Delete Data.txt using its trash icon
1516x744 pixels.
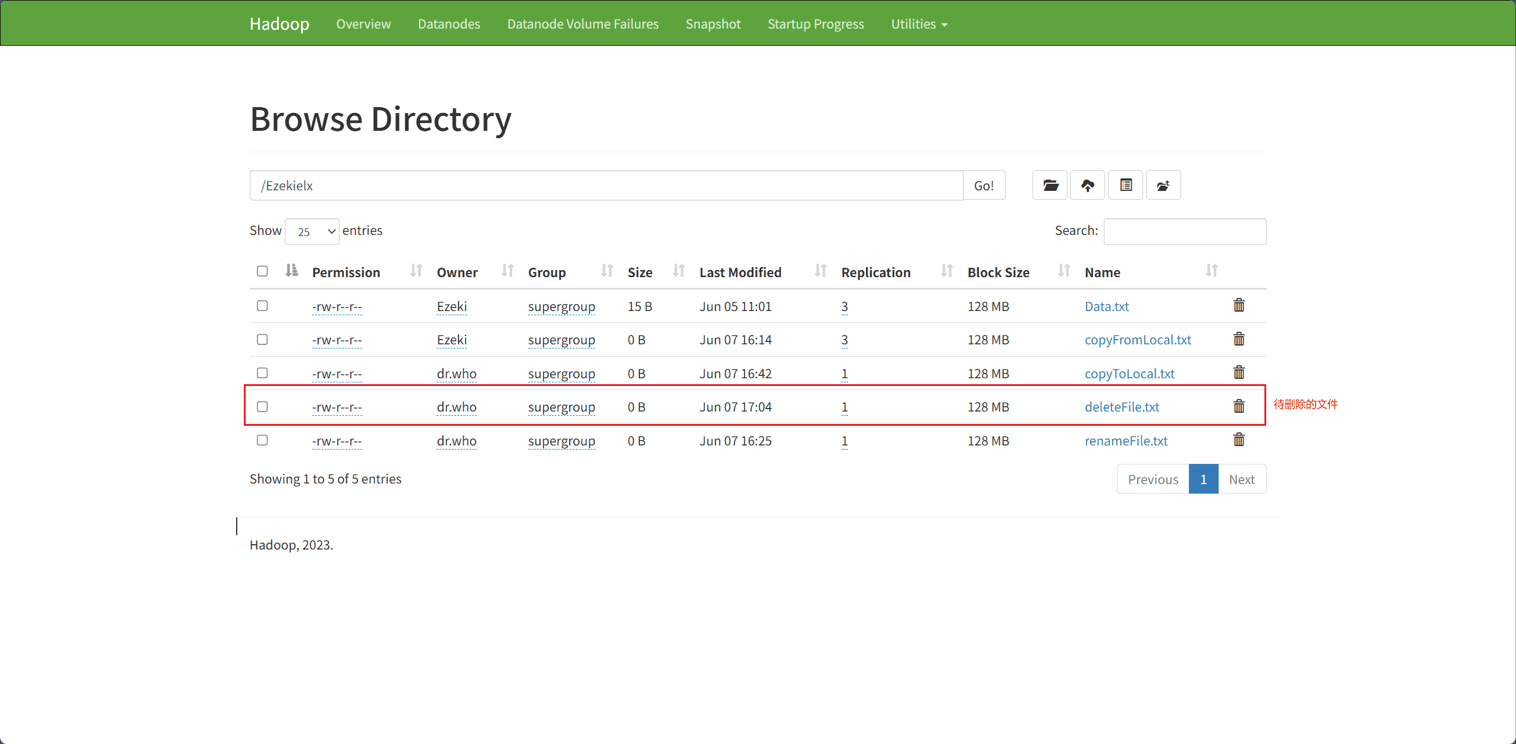coord(1239,306)
